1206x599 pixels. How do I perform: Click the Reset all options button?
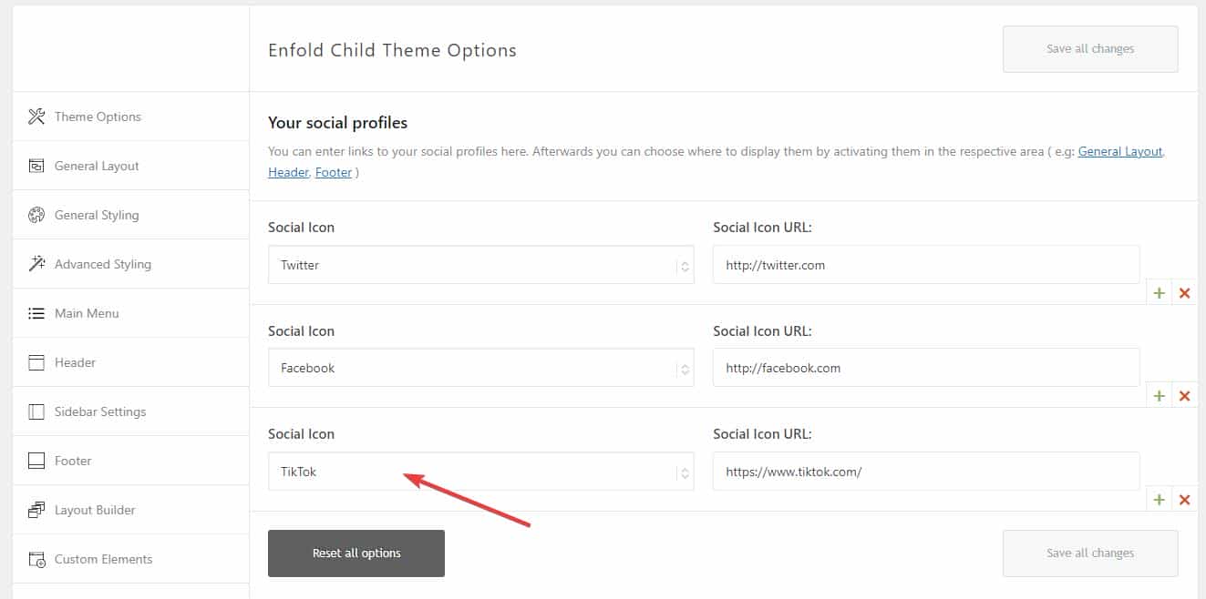click(356, 553)
